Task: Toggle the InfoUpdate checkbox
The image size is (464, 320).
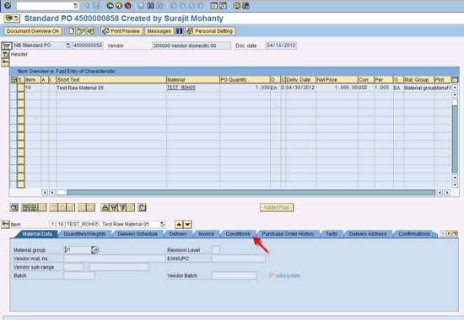Action: [x=272, y=275]
